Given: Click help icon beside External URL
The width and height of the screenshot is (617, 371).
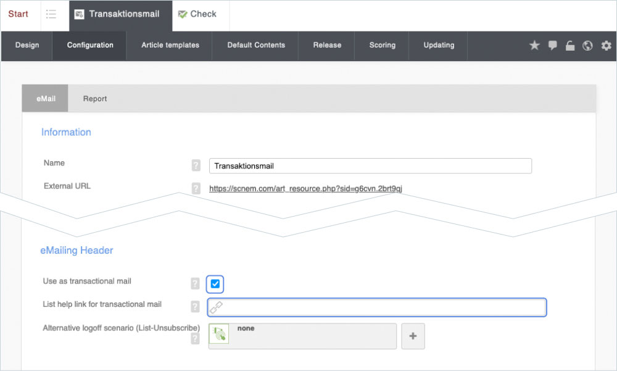Looking at the screenshot, I should [x=196, y=188].
